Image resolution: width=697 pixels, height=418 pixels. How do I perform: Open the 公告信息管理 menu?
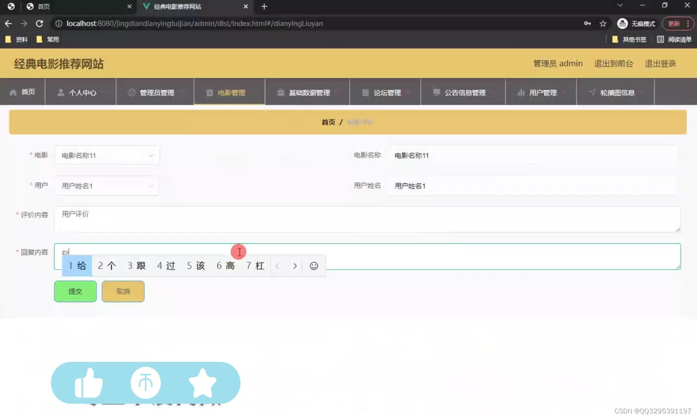463,93
